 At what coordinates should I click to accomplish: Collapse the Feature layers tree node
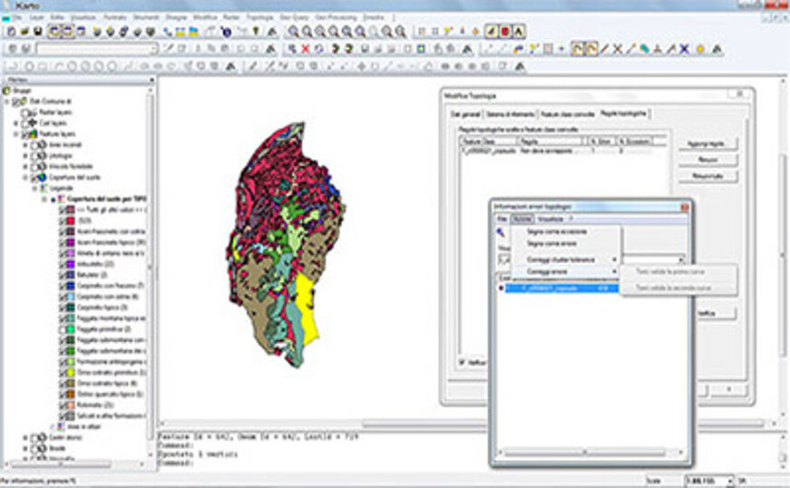(x=16, y=133)
